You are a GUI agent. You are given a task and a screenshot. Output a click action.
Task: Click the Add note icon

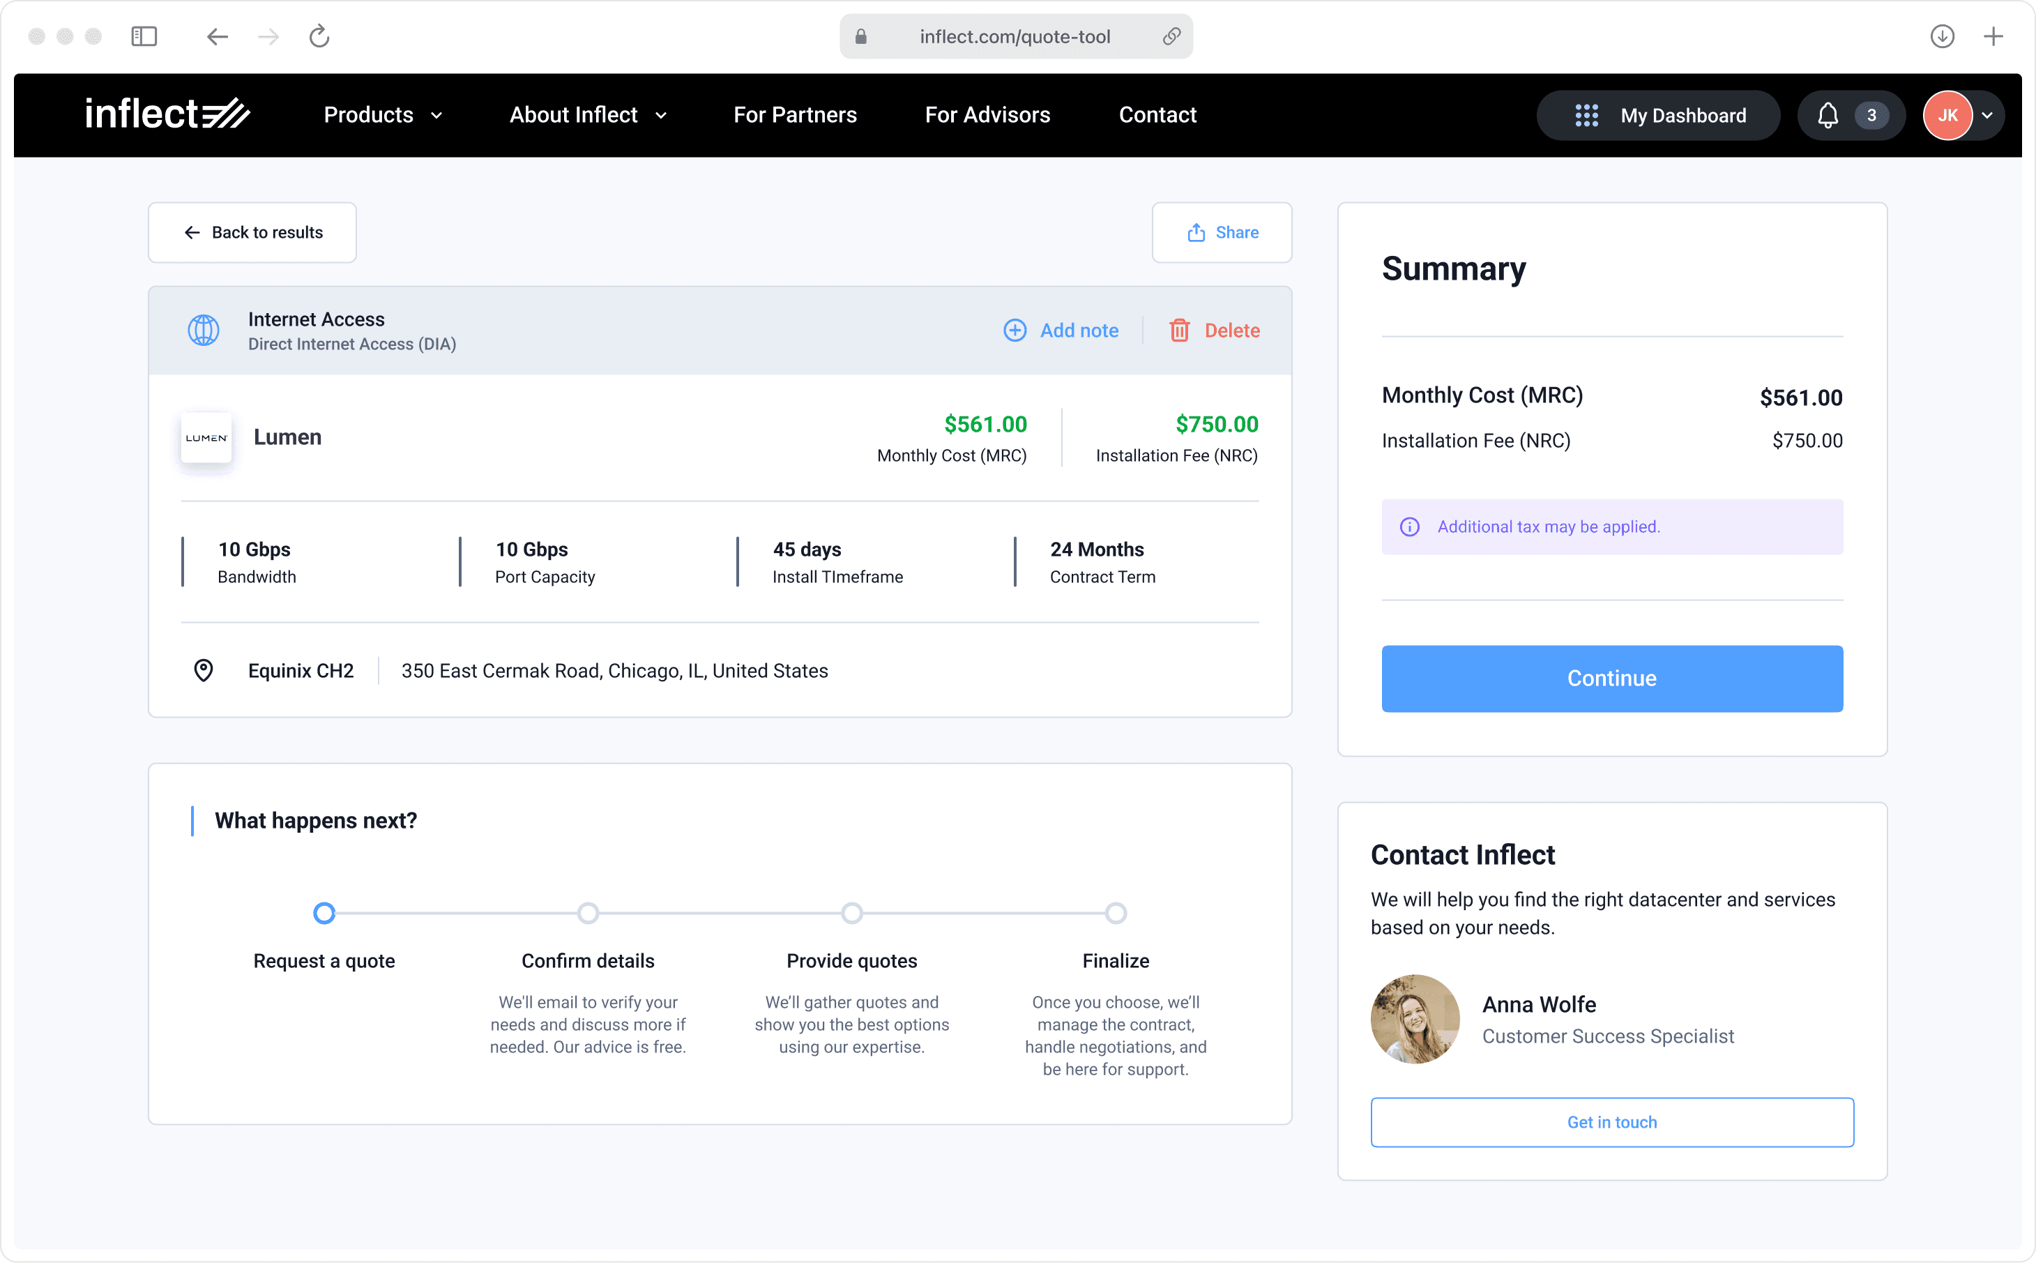(x=1015, y=330)
